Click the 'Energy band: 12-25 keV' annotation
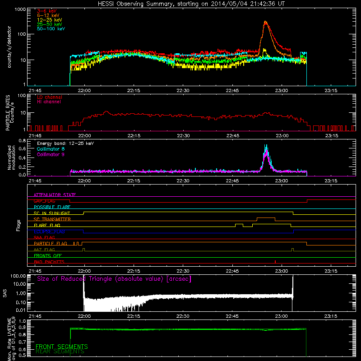 click(65, 143)
